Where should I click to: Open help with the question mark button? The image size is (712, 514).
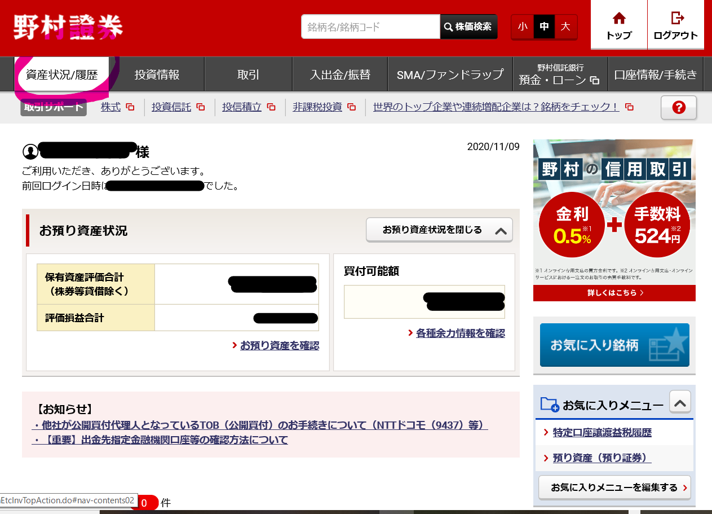[x=679, y=108]
